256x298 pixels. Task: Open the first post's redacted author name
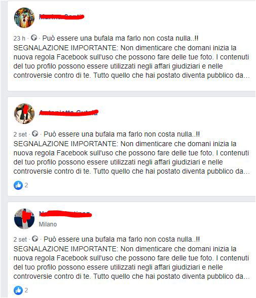point(61,17)
